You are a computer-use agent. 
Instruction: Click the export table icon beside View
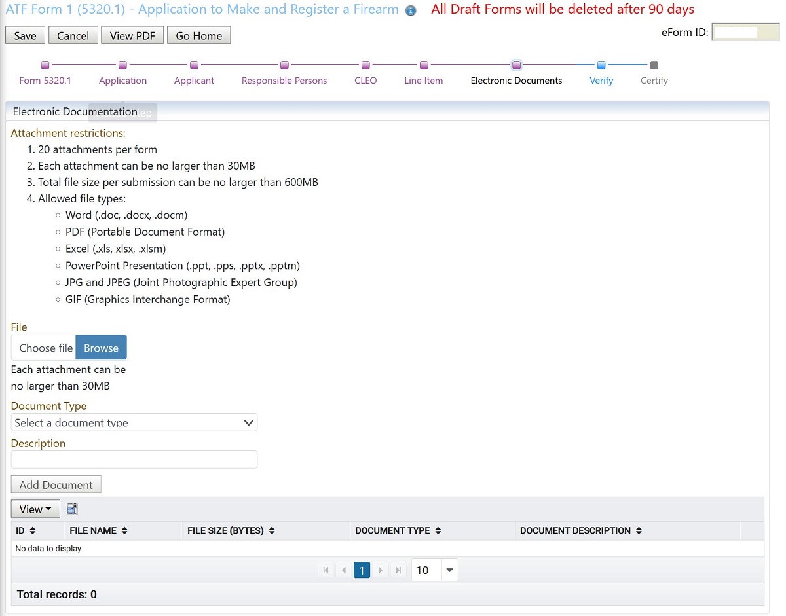point(72,509)
